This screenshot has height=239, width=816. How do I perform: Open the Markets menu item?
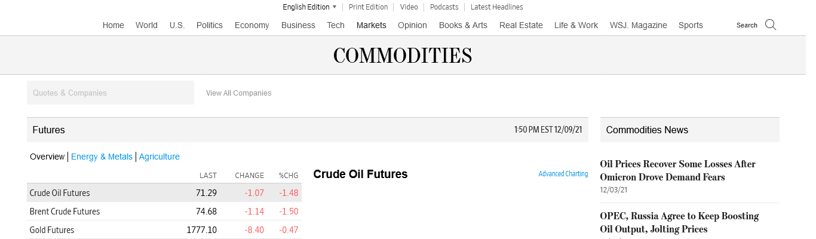coord(371,25)
